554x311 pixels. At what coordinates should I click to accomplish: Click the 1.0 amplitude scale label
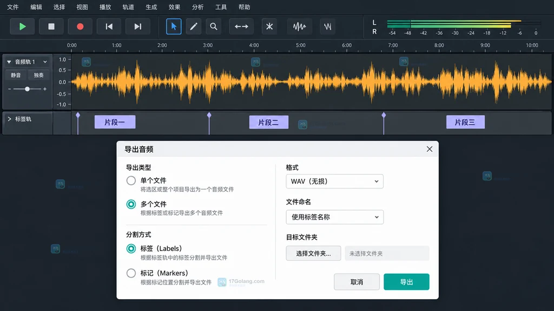62,59
